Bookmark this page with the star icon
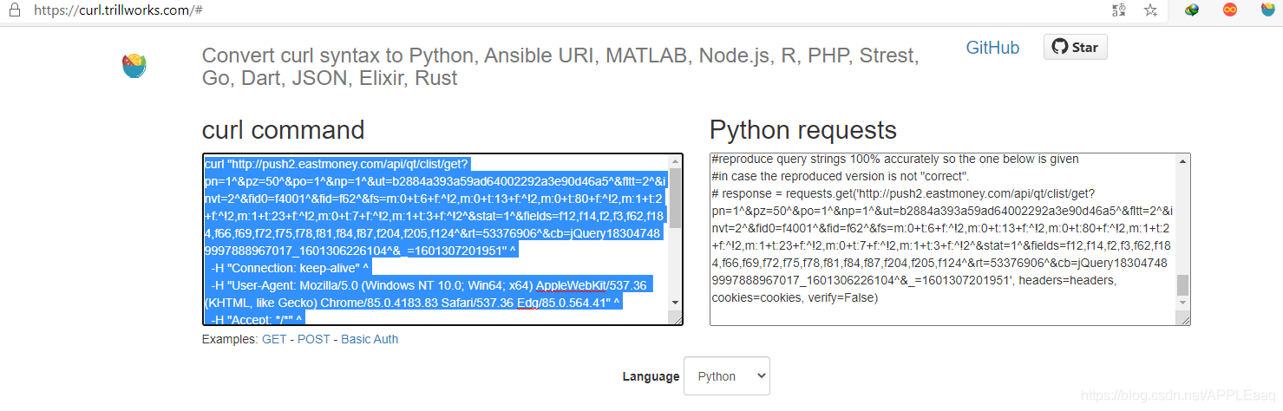1283x411 pixels. click(1150, 10)
